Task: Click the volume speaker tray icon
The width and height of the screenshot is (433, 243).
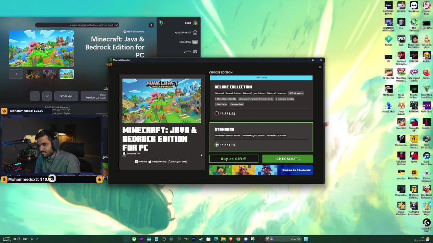Action: pos(14,239)
